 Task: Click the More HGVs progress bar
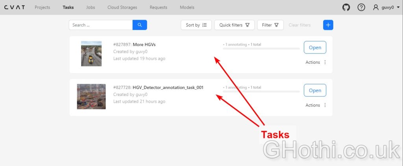pyautogui.click(x=261, y=48)
